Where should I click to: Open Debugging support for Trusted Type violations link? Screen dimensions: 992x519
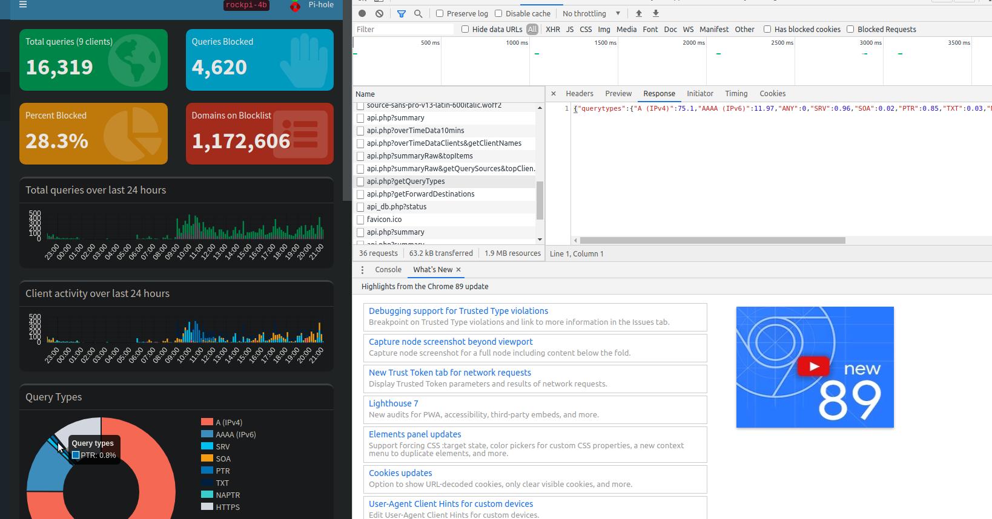point(458,311)
